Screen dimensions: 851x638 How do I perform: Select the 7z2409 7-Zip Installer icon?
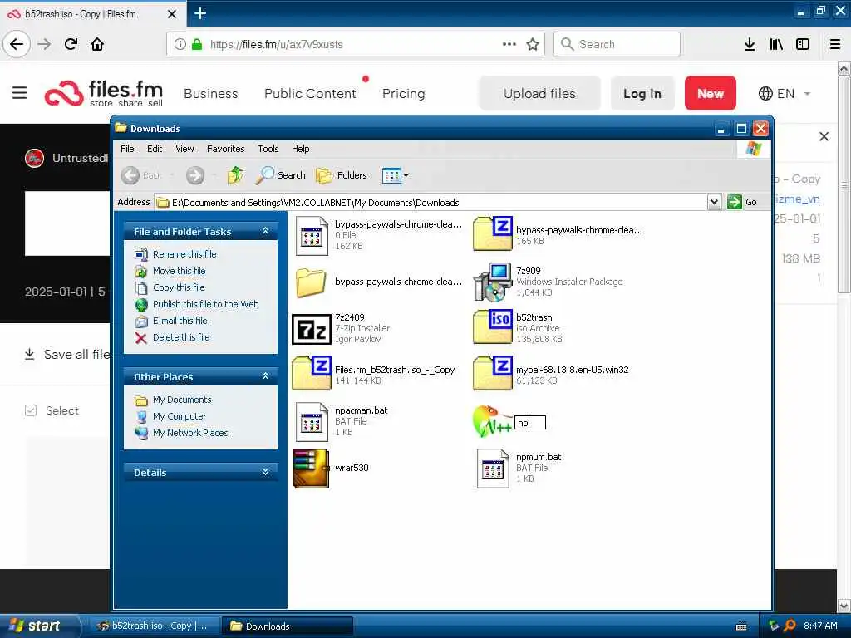coord(312,329)
